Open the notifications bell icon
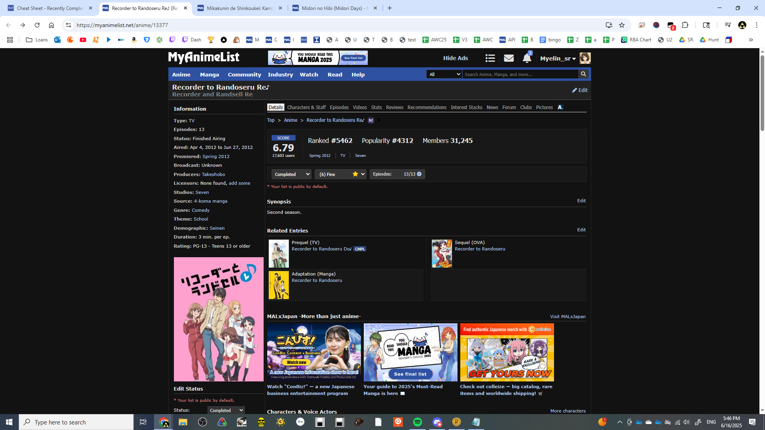765x430 pixels. coord(527,58)
